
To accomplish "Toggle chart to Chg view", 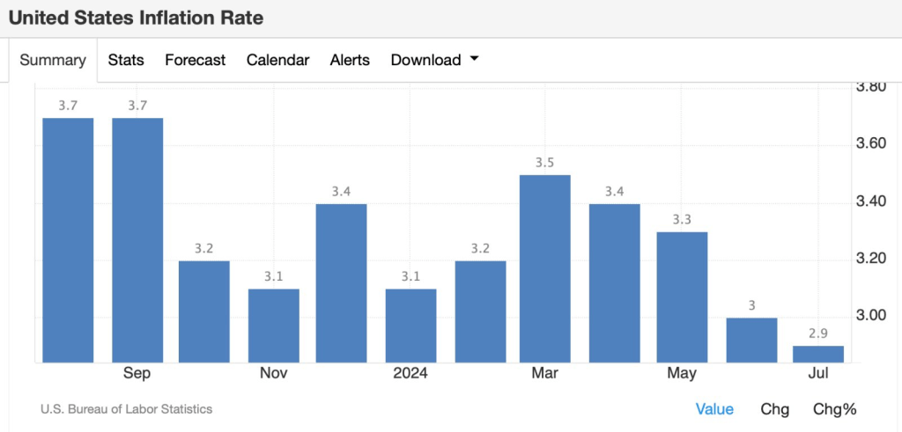I will pyautogui.click(x=774, y=409).
